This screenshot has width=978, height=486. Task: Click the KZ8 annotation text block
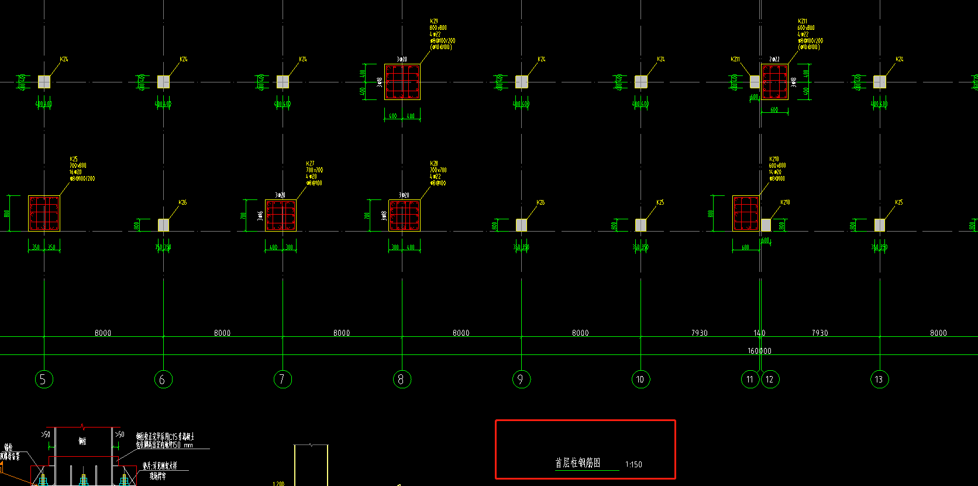pyautogui.click(x=438, y=173)
